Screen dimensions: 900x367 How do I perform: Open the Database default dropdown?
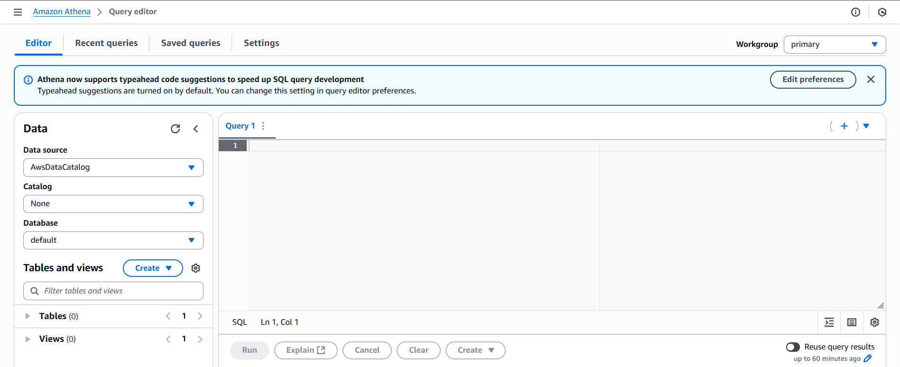[113, 240]
